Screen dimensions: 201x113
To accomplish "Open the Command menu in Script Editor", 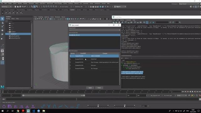I will pos(128,20).
